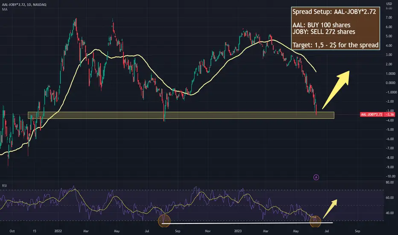The image size is (398, 235).
Task: Click the USD currency label on price axis
Action: point(389,3)
